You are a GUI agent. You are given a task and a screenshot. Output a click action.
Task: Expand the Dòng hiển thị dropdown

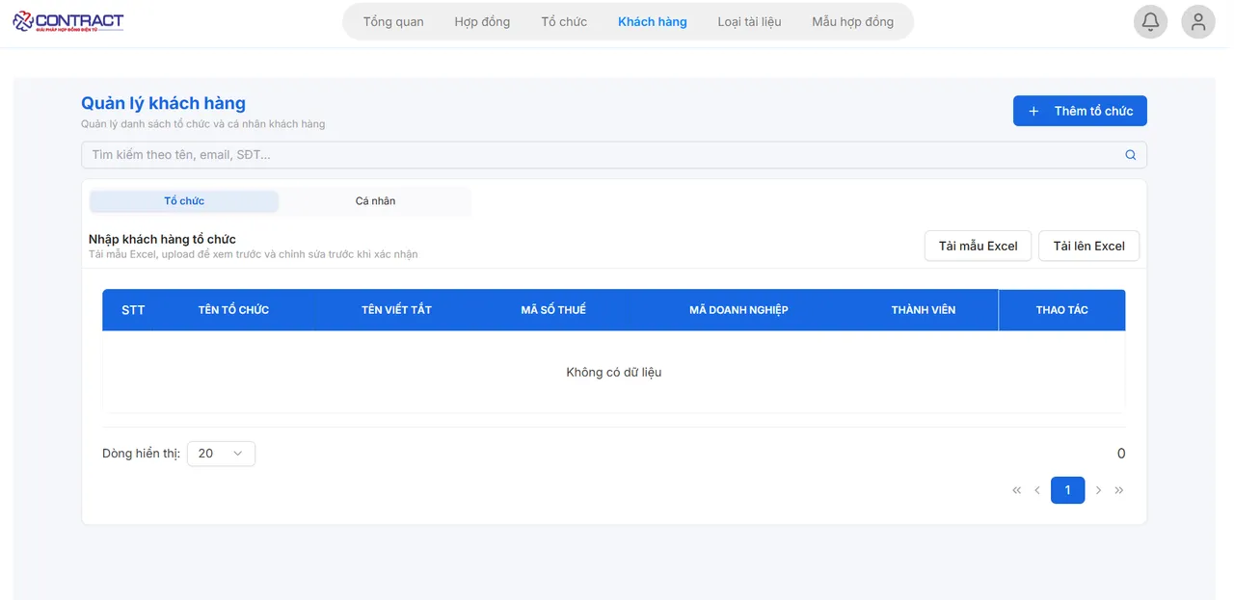pyautogui.click(x=221, y=454)
